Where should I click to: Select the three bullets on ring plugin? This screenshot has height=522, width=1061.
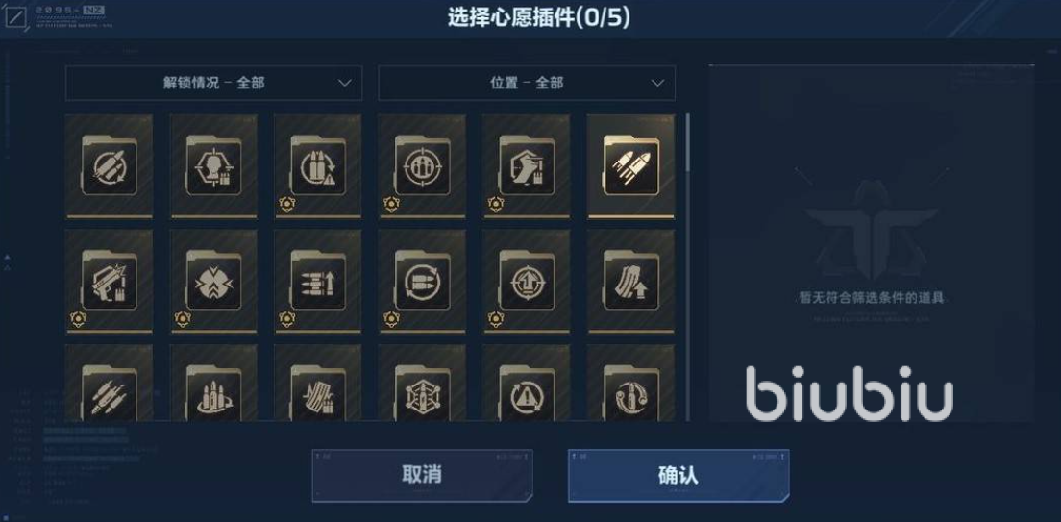[213, 384]
